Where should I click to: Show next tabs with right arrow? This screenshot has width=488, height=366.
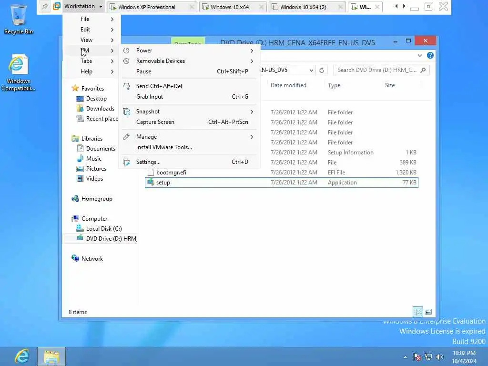[404, 6]
